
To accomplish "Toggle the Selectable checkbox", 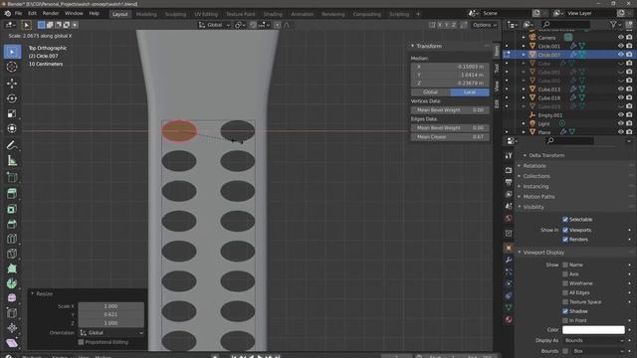I will pos(565,220).
